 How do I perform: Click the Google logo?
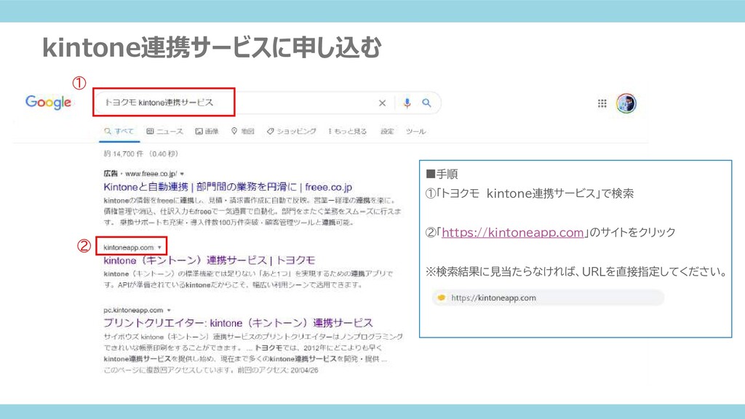tap(48, 102)
